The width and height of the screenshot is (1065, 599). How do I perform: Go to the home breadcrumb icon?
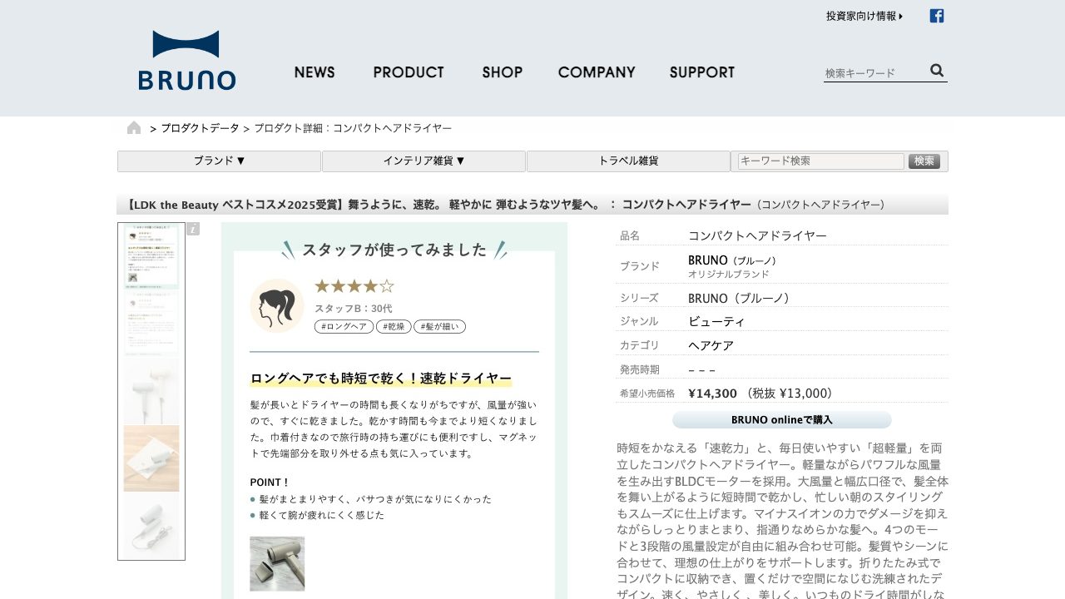point(134,127)
